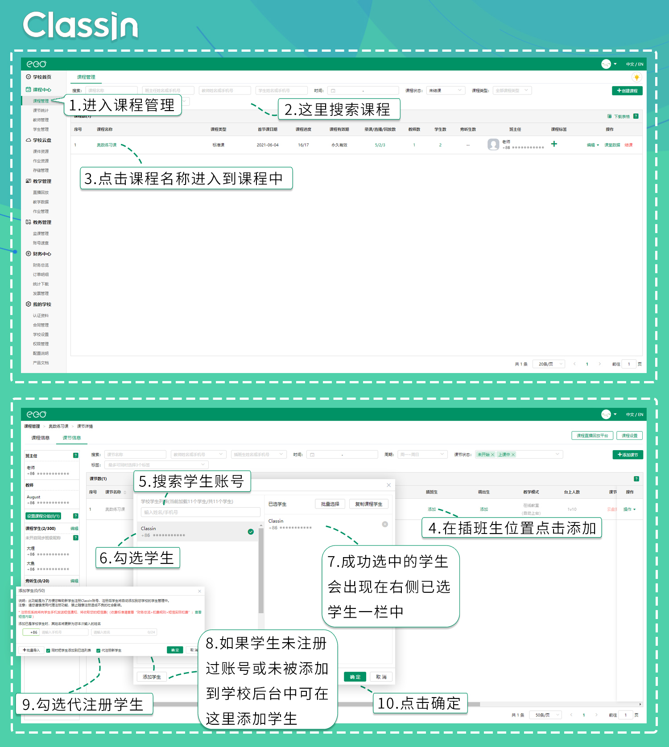Click the help icon in the 课节数 table header
The width and height of the screenshot is (669, 747).
[636, 479]
